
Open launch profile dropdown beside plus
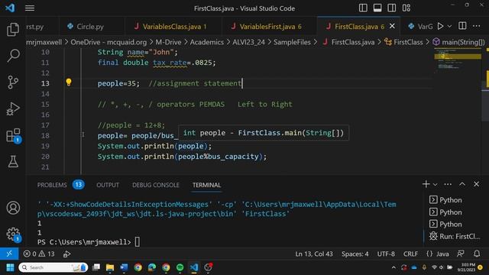click(435, 185)
